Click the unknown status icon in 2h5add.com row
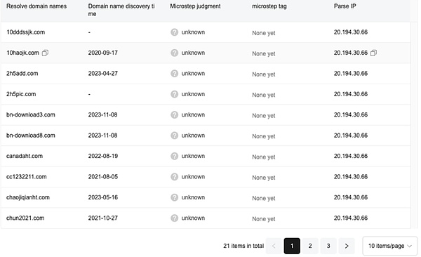Image resolution: width=421 pixels, height=257 pixels. (174, 74)
